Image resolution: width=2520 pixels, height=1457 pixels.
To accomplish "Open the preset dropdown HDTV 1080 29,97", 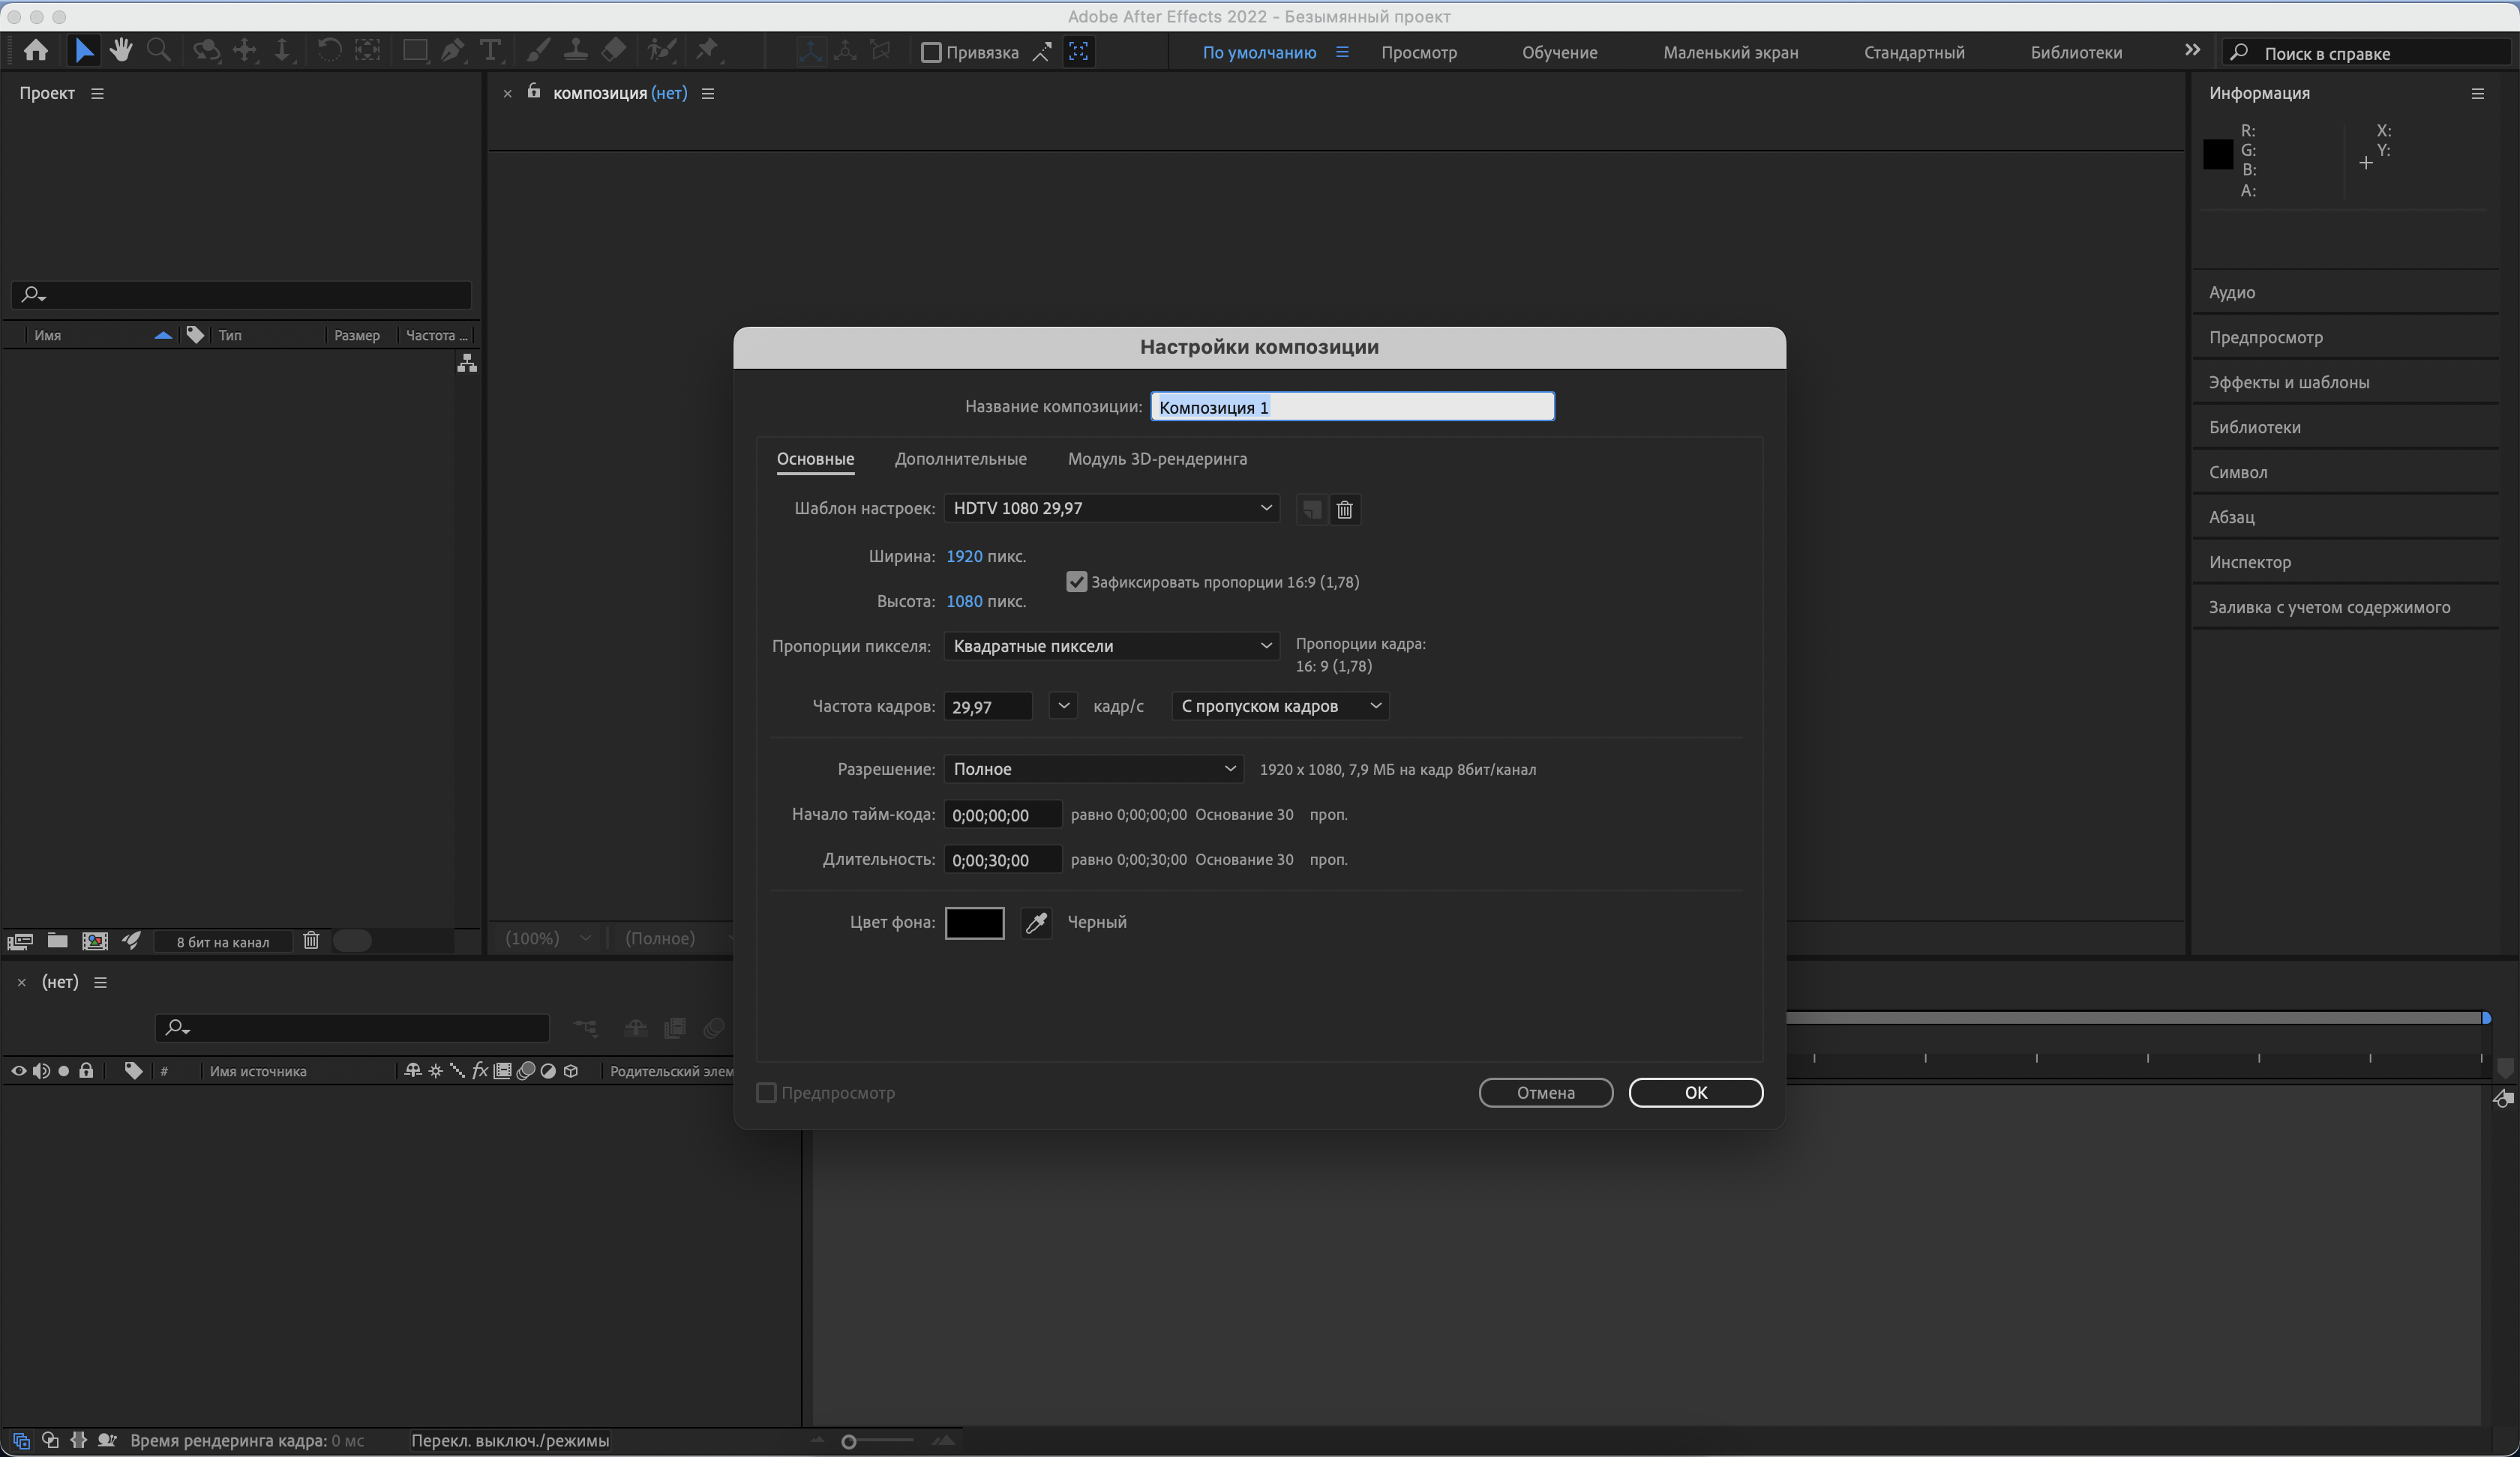I will (1111, 507).
